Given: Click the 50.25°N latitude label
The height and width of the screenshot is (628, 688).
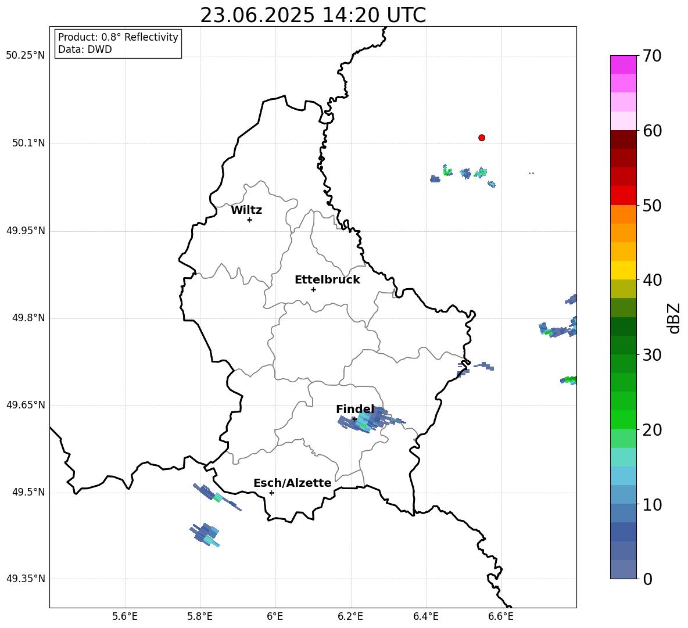Looking at the screenshot, I should 26,56.
